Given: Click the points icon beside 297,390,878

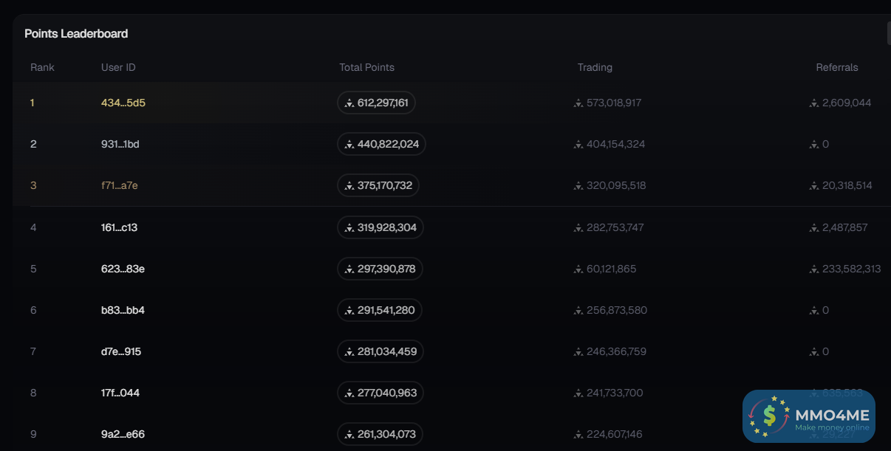Looking at the screenshot, I should click(x=349, y=269).
